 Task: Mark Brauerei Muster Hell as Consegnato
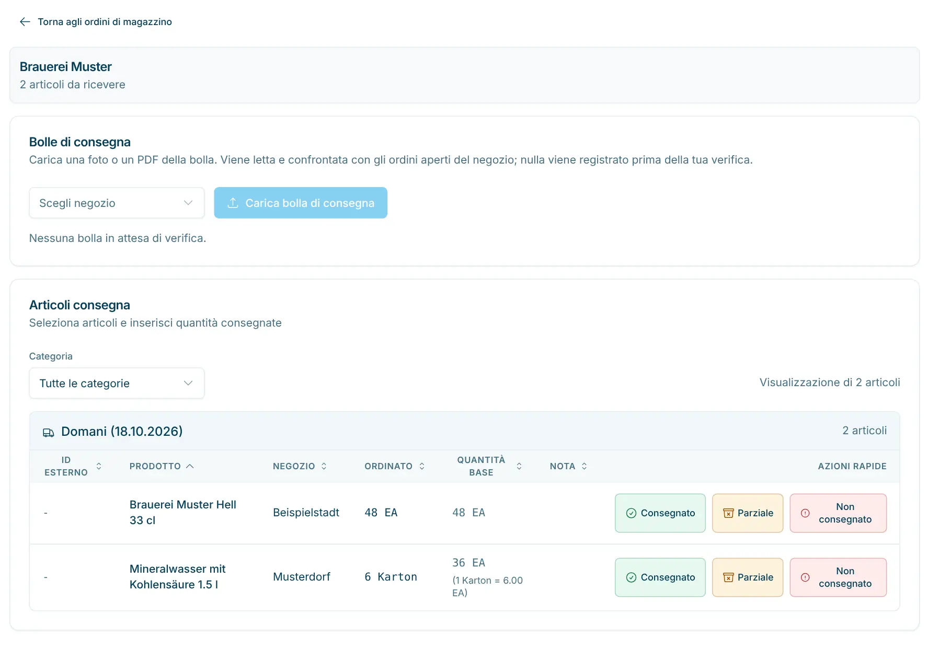[660, 513]
